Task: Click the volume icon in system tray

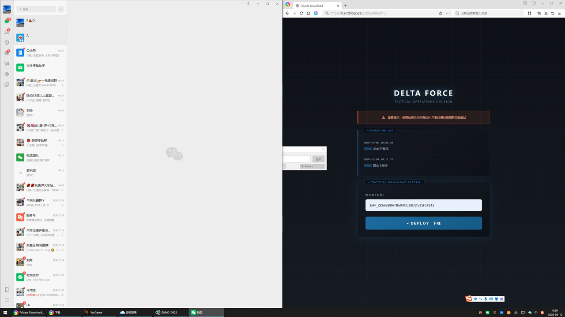Action: pos(516,313)
